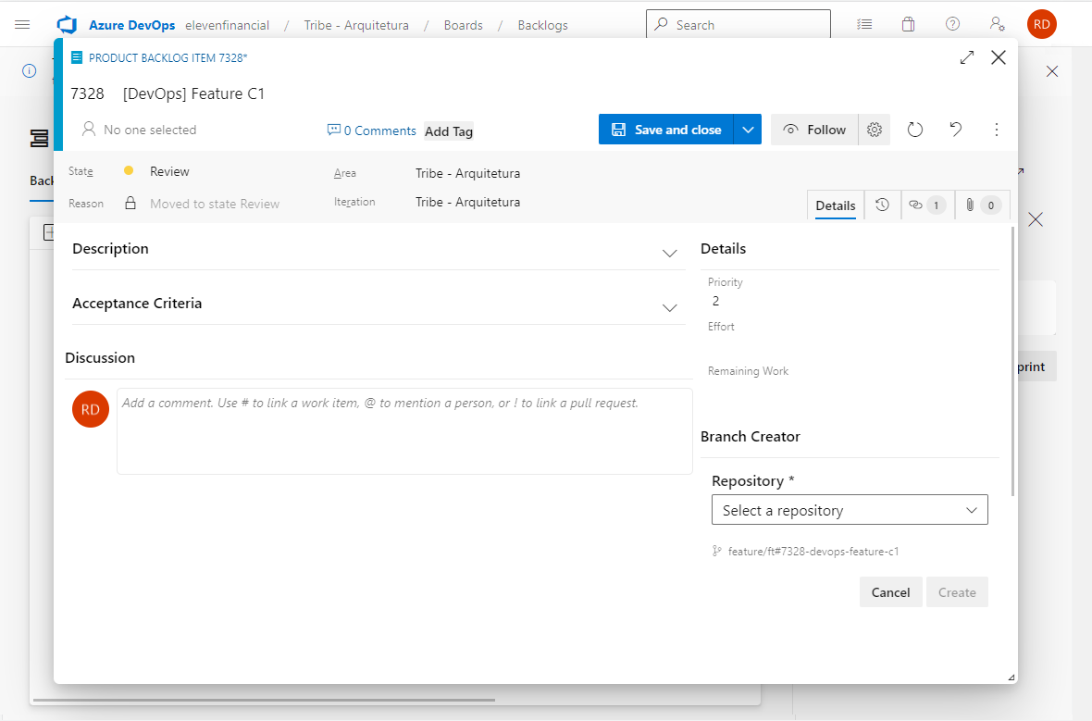Close the background notification banner X
The width and height of the screenshot is (1092, 721).
(x=1052, y=71)
